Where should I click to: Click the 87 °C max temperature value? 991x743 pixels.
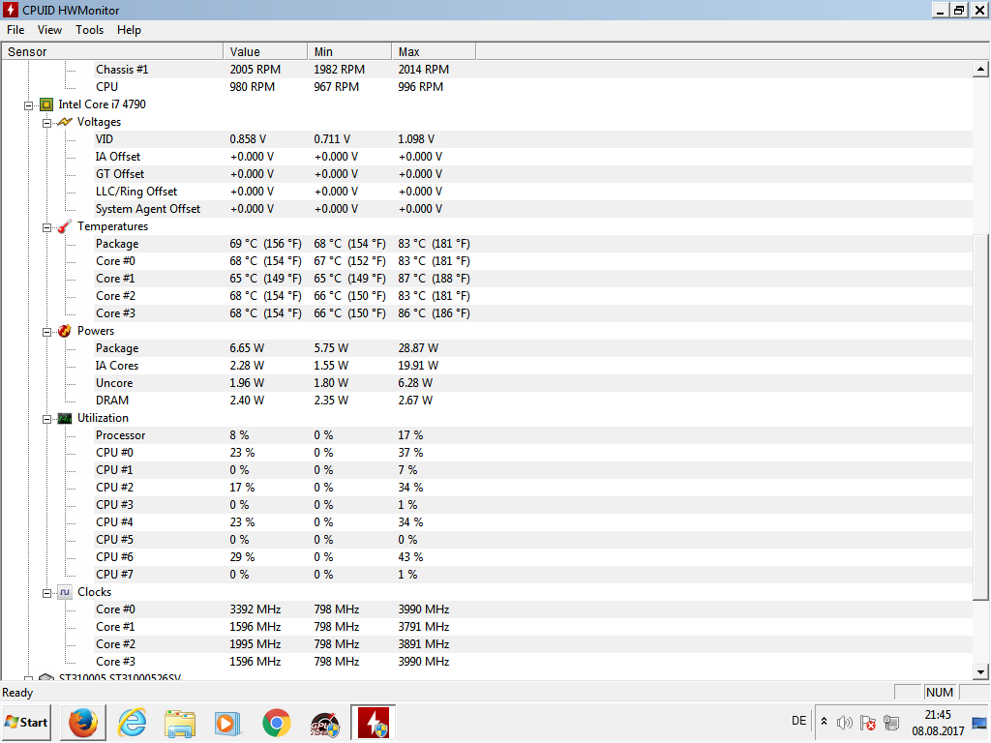[x=435, y=279]
